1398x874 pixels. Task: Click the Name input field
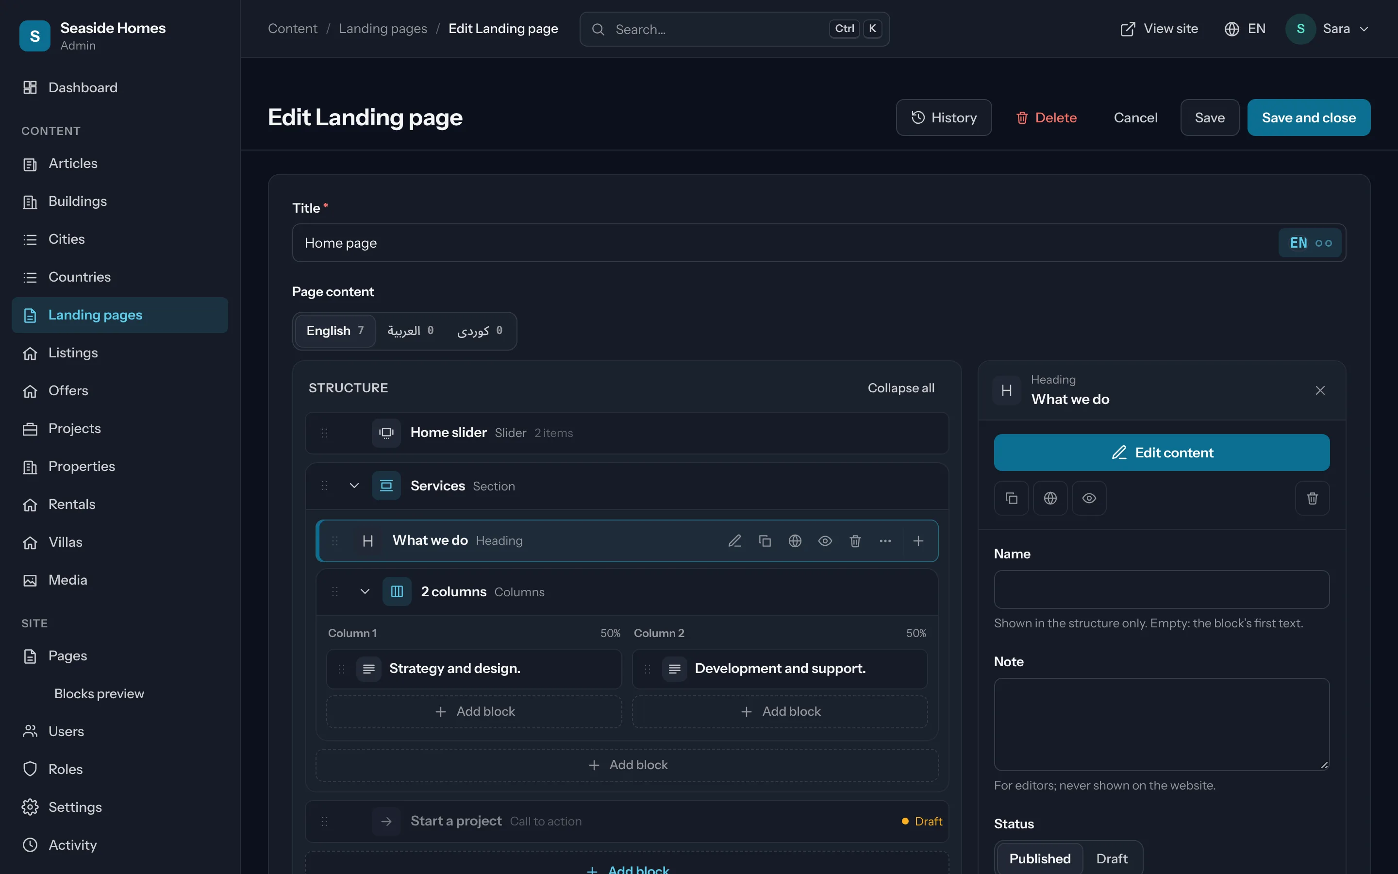[x=1161, y=589]
